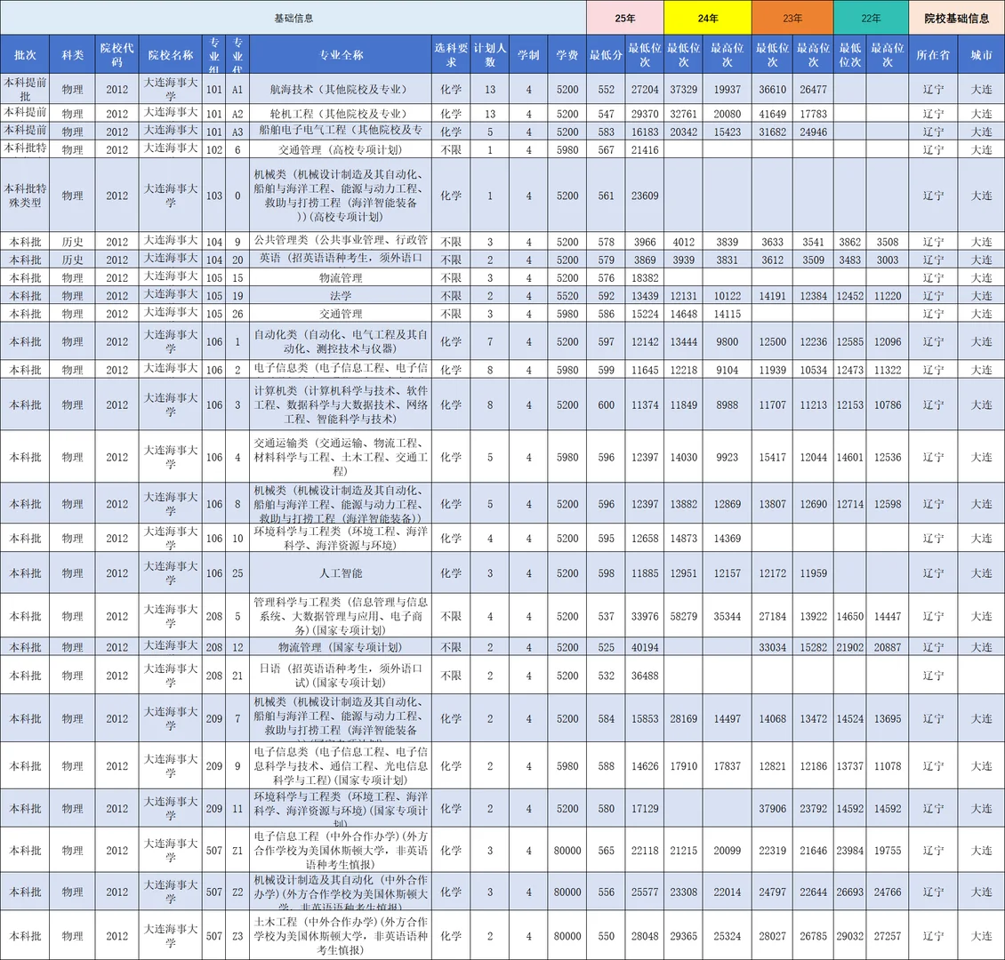Click the 轮机工程 major cell
Image resolution: width=1005 pixels, height=960 pixels.
point(341,114)
